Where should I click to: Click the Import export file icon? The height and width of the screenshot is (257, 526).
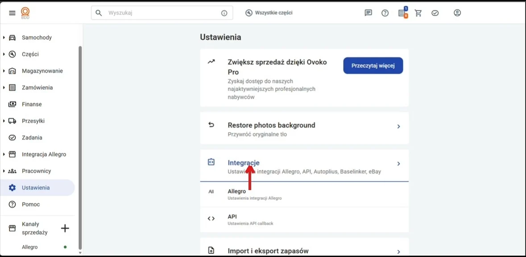coord(211,250)
